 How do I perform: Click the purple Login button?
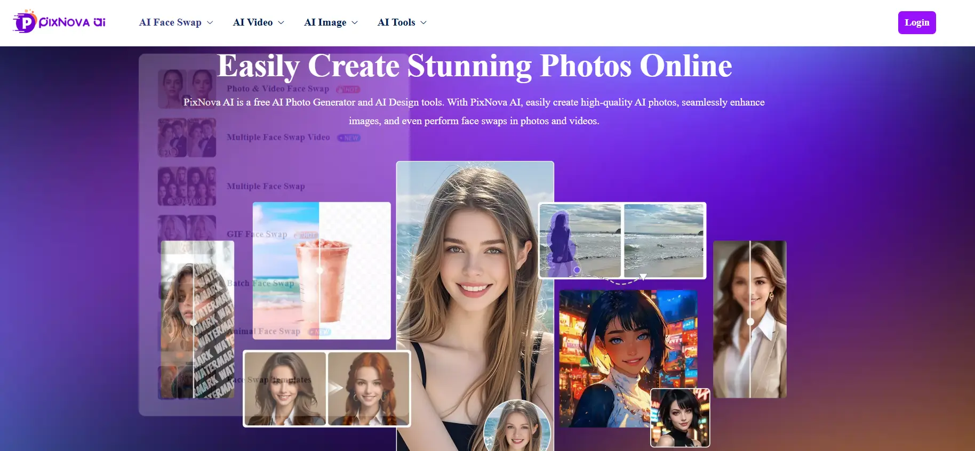[916, 22]
